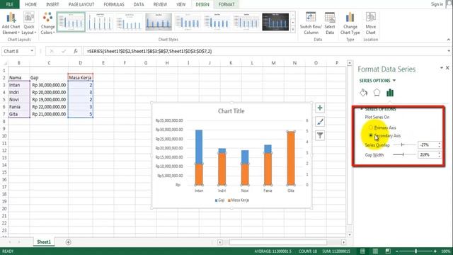The height and width of the screenshot is (255, 453).
Task: Click Change Chart Type button
Action: point(350,23)
